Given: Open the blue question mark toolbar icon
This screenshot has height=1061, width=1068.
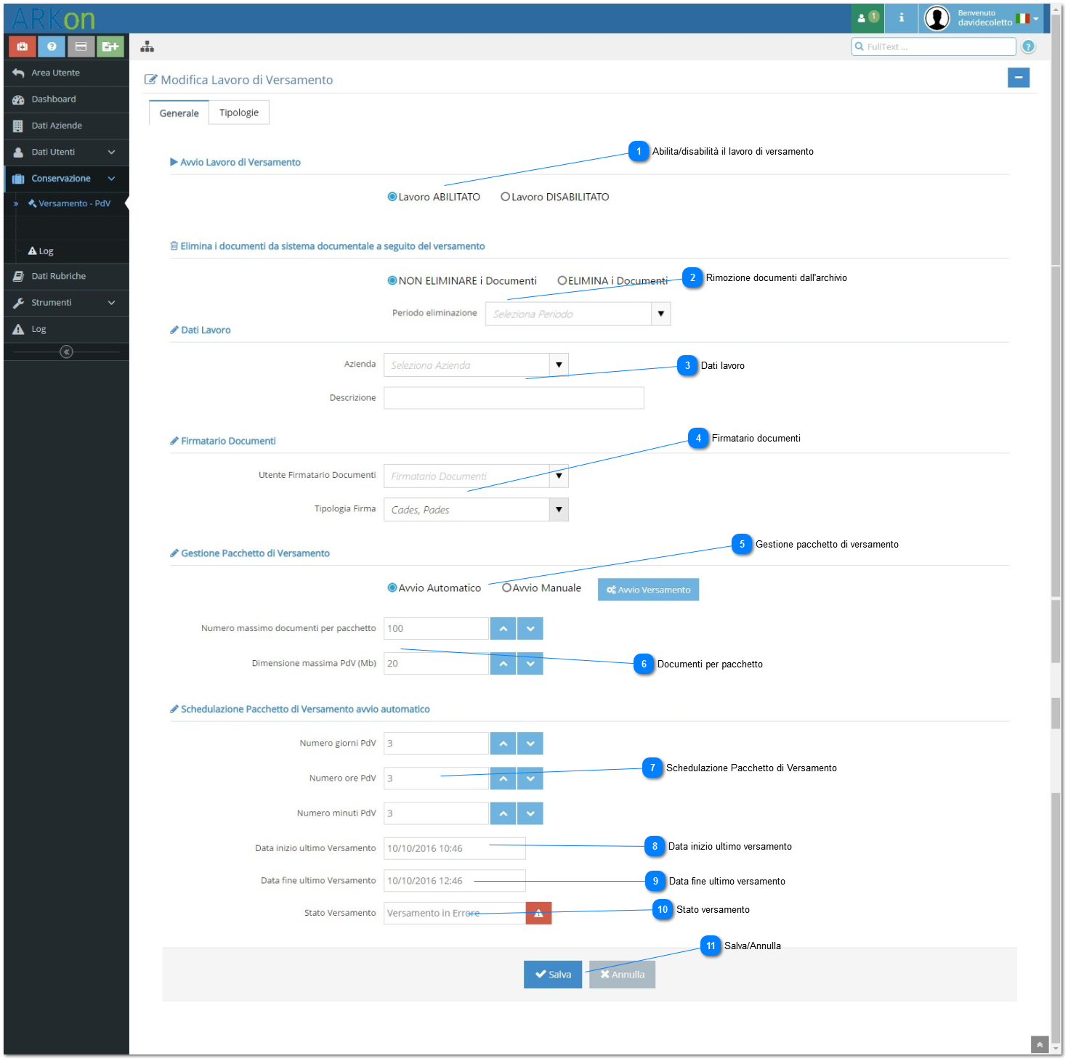Looking at the screenshot, I should click(x=52, y=46).
